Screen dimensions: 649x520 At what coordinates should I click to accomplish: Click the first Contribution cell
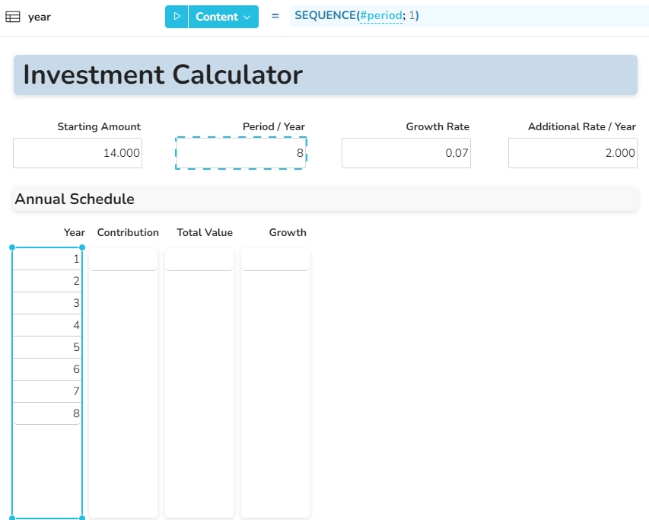tap(123, 259)
